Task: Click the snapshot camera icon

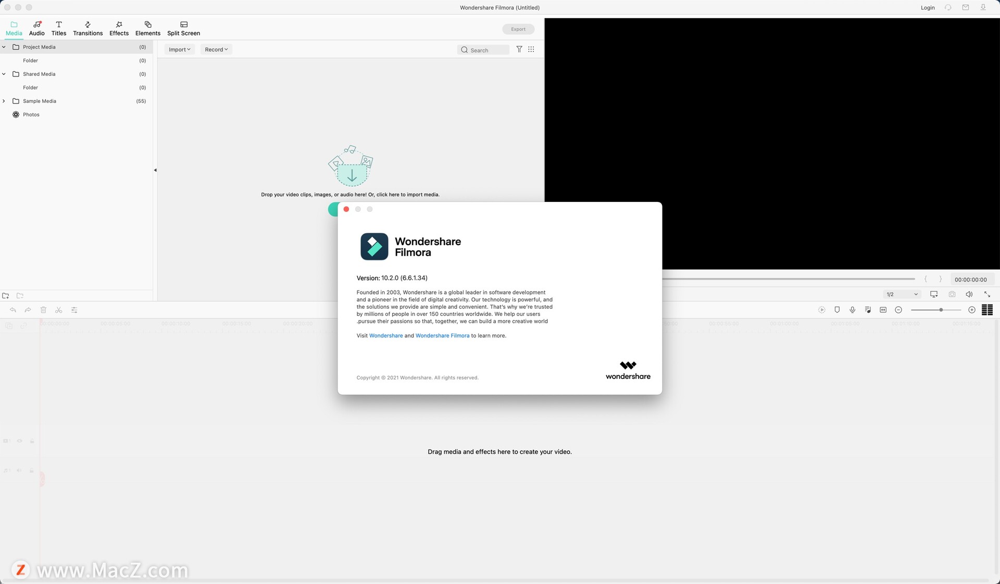Action: click(x=952, y=295)
